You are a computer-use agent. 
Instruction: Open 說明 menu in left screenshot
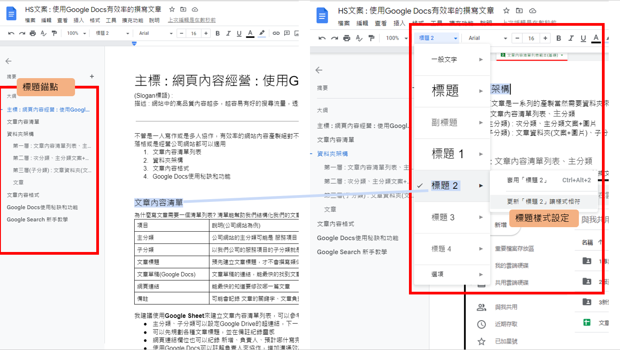[x=154, y=20]
